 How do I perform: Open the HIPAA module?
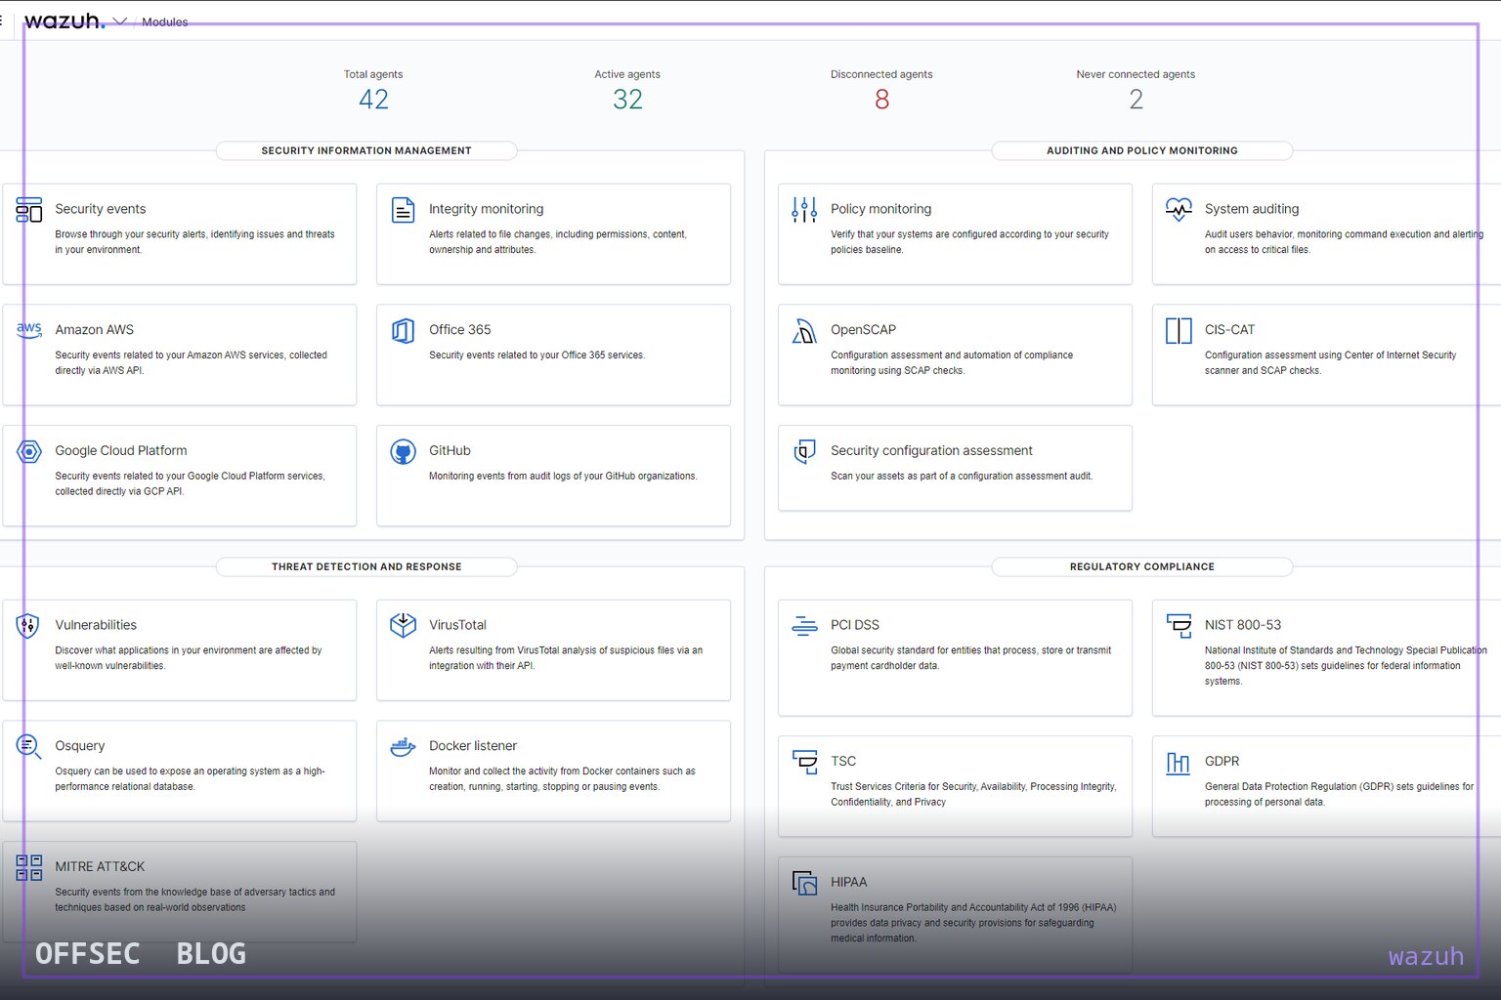(955, 915)
